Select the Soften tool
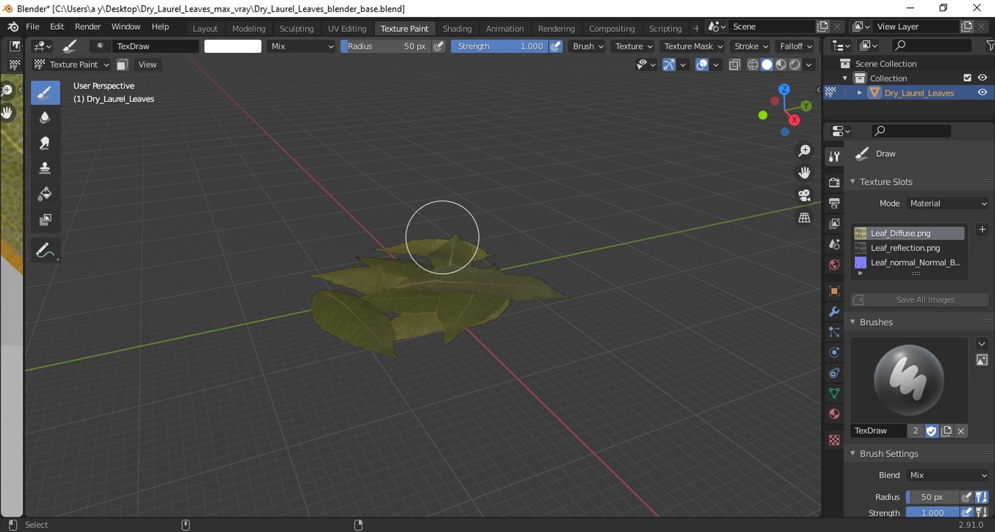 pos(45,117)
